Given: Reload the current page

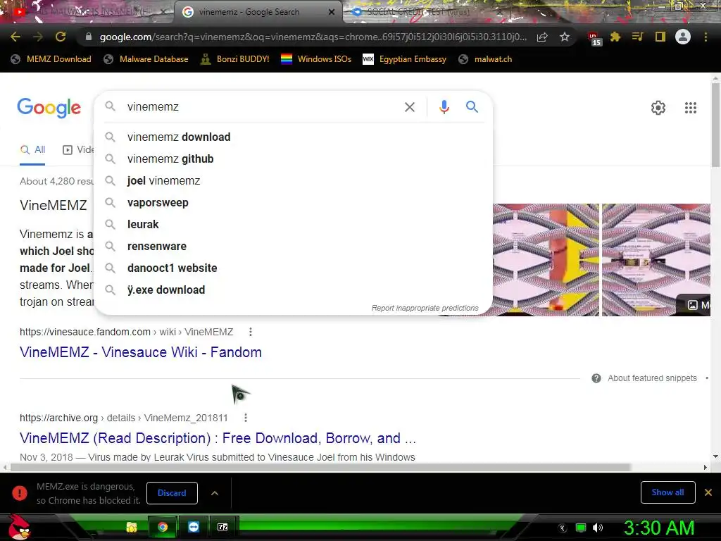Looking at the screenshot, I should point(61,37).
